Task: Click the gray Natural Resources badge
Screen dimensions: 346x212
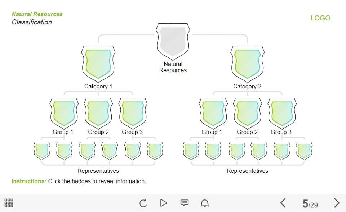Action: [x=173, y=41]
